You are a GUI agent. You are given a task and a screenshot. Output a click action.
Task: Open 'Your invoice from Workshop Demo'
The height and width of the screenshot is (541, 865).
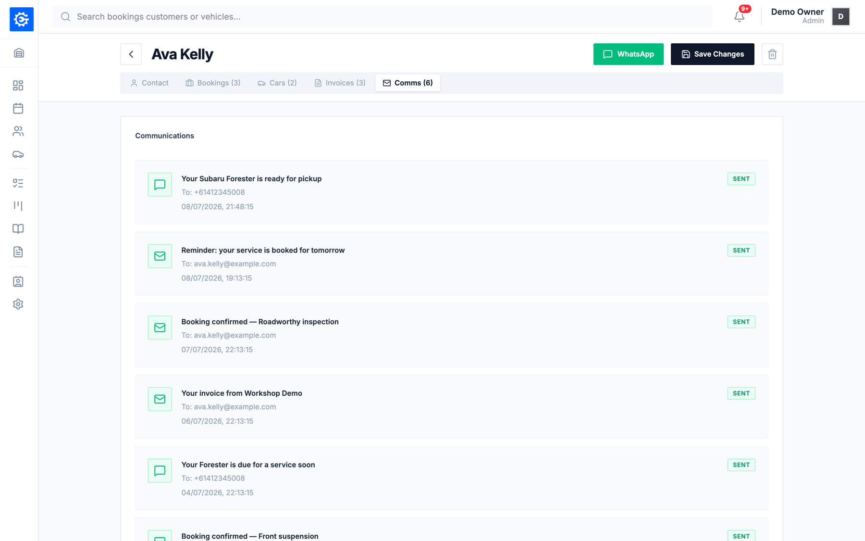coord(242,393)
